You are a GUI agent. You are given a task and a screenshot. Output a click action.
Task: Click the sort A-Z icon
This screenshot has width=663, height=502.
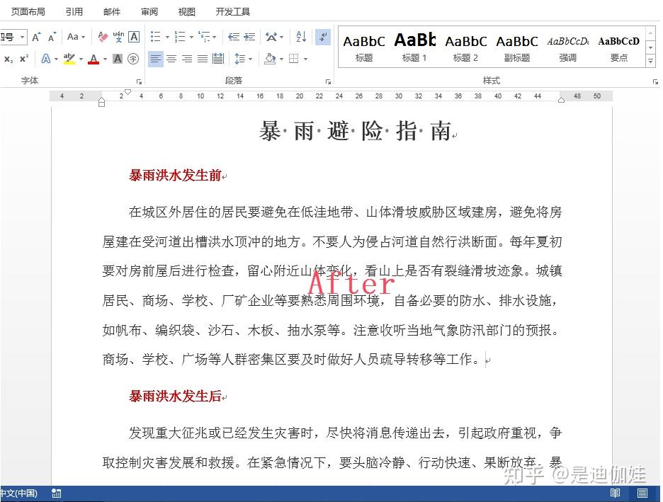(301, 37)
